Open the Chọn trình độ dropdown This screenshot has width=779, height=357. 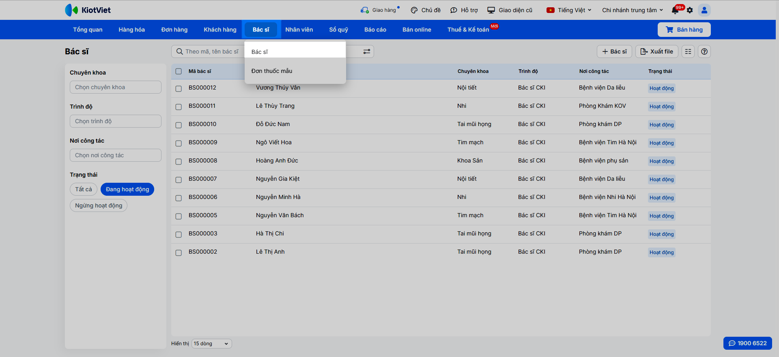pyautogui.click(x=116, y=121)
